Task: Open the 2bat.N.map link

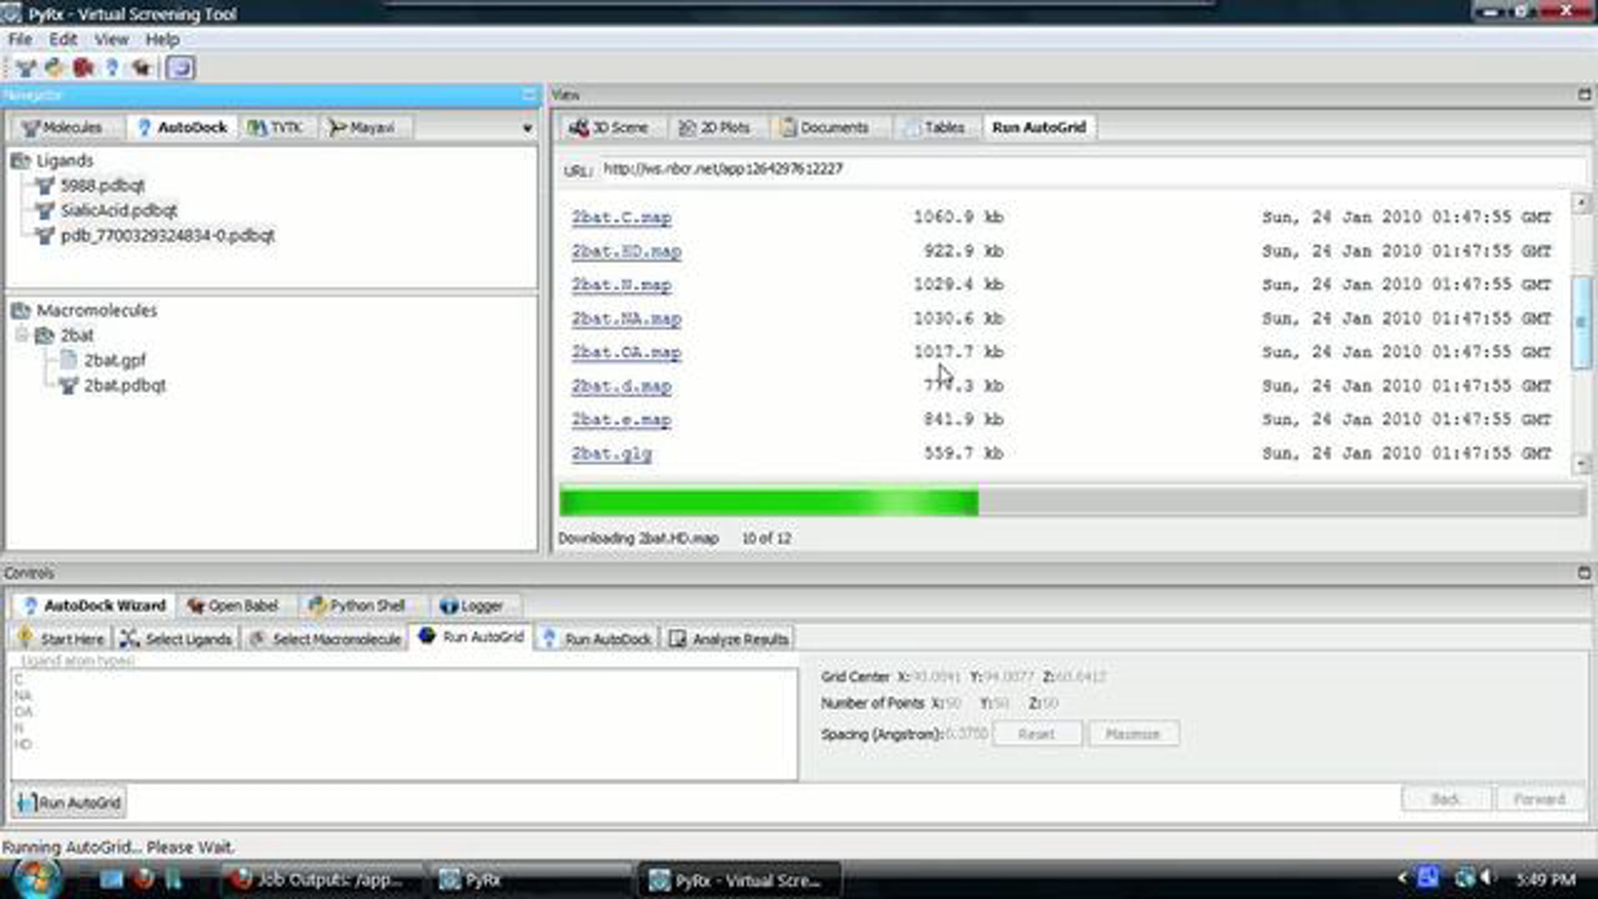Action: click(621, 285)
